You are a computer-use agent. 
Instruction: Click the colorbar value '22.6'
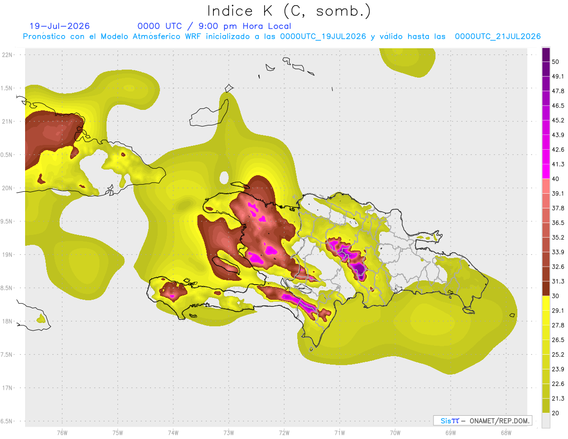pos(558,384)
